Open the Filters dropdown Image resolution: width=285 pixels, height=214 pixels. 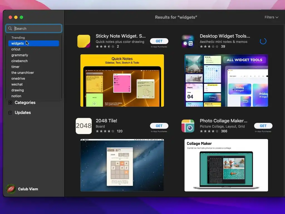click(271, 17)
